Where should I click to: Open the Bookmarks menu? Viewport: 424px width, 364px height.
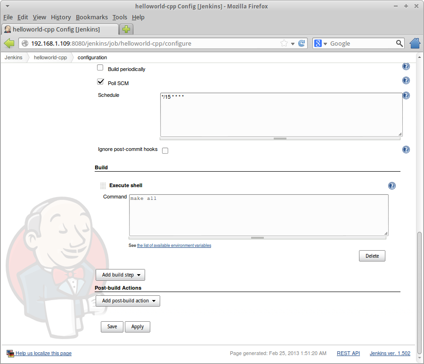(92, 17)
